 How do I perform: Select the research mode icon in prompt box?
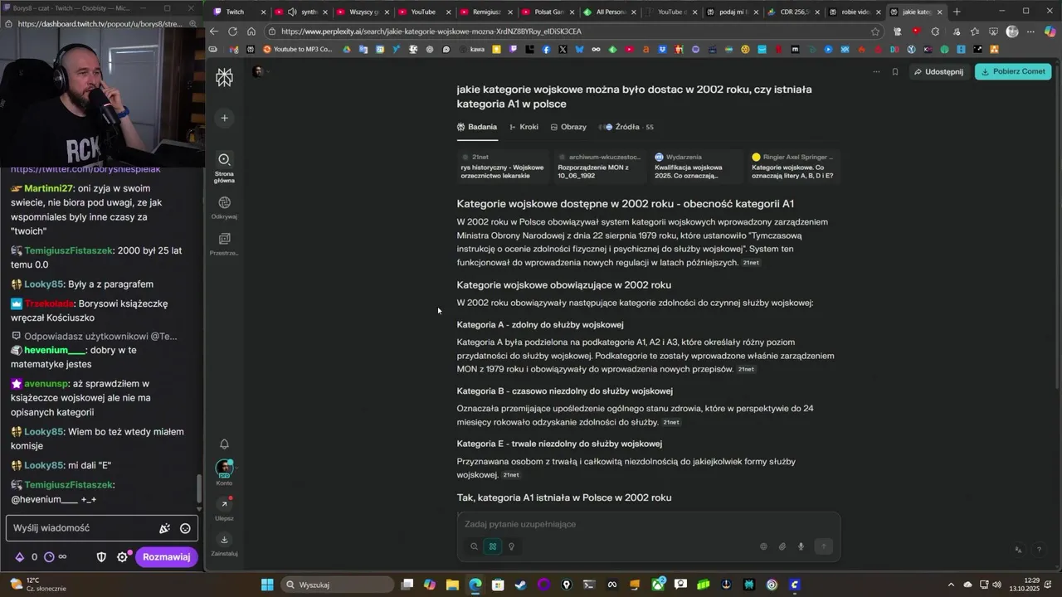click(x=493, y=546)
